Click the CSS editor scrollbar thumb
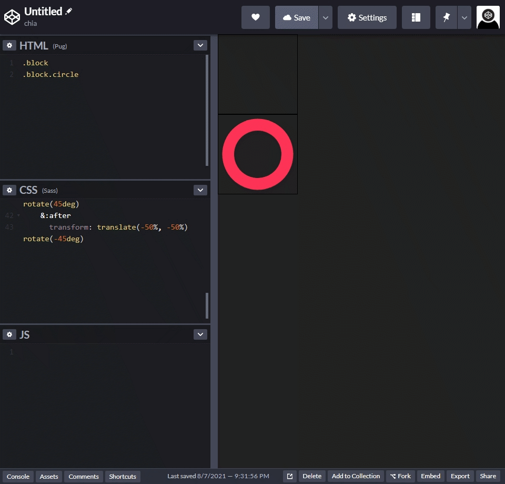 point(207,305)
